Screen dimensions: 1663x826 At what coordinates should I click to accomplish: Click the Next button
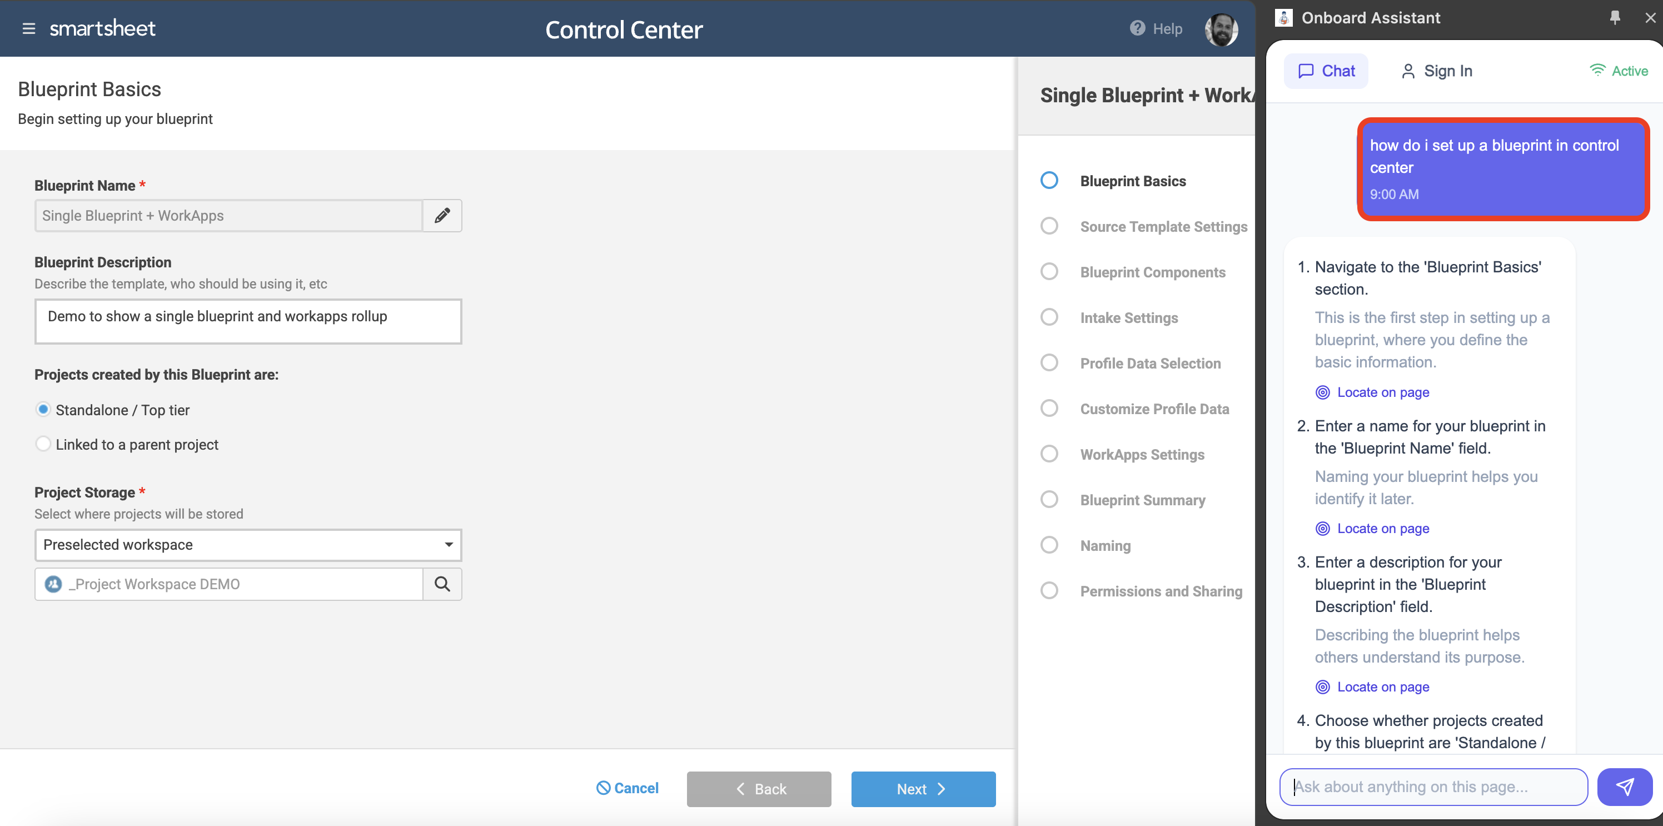[x=923, y=789]
